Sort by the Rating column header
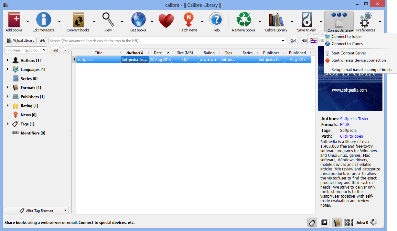Image resolution: width=397 pixels, height=231 pixels. (209, 53)
